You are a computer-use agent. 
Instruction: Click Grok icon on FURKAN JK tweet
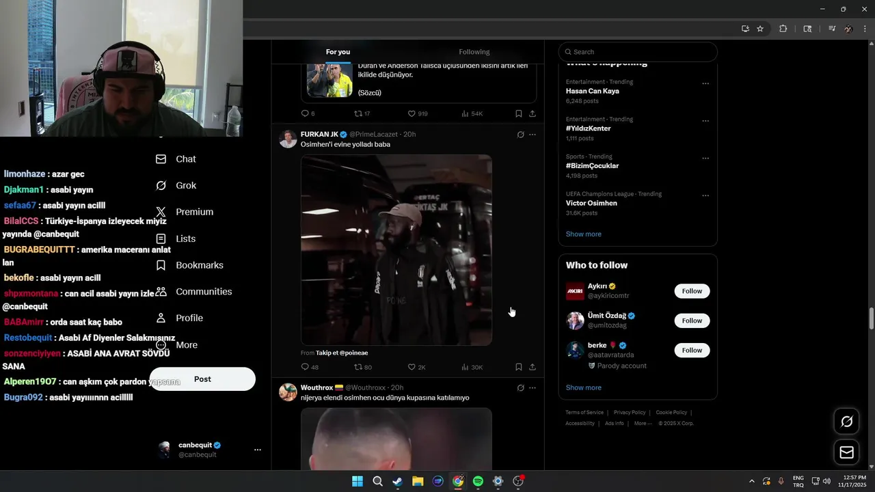click(520, 135)
